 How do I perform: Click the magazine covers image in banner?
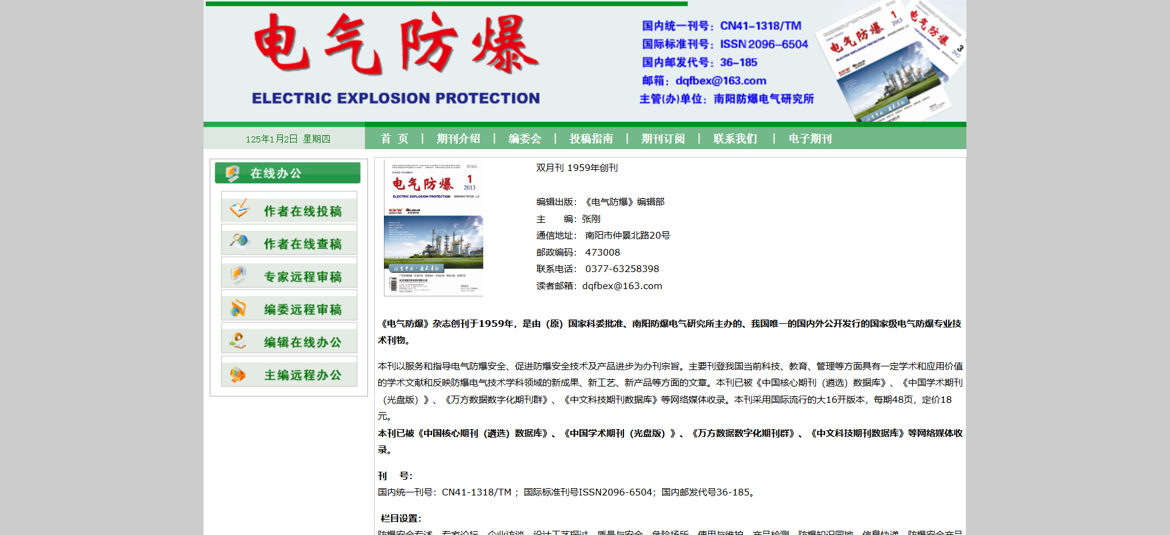point(891,61)
